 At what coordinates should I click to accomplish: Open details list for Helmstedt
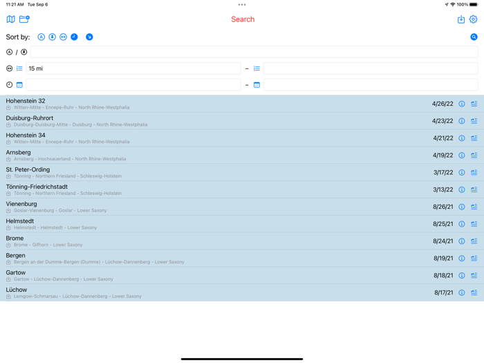click(x=474, y=224)
